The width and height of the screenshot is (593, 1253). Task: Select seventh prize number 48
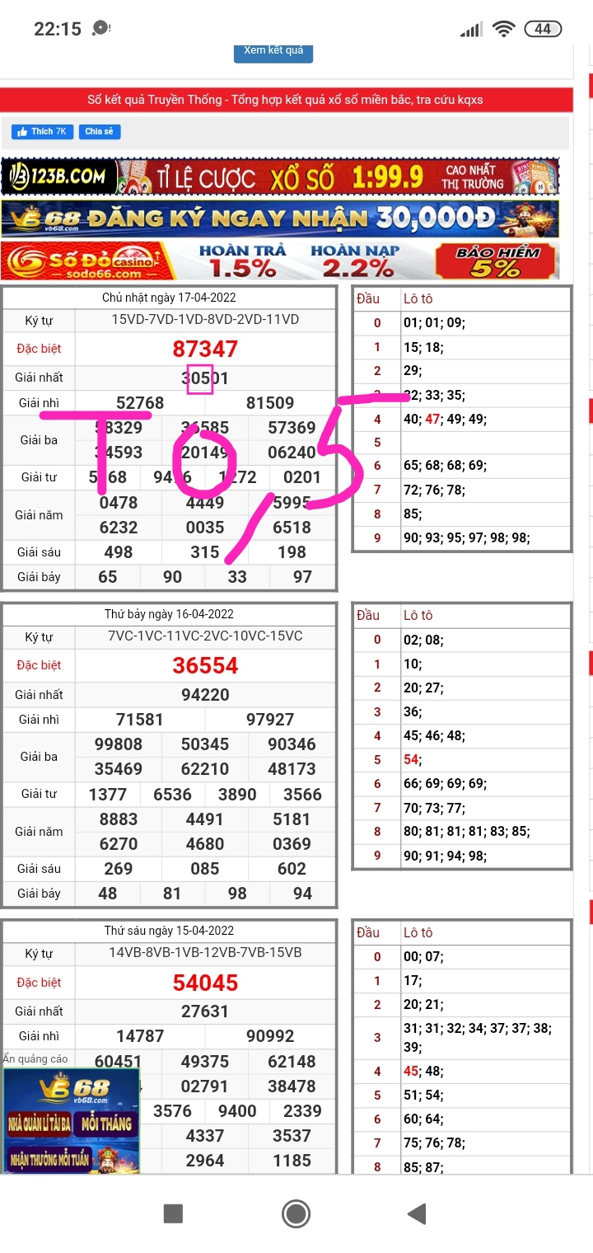coord(108,894)
